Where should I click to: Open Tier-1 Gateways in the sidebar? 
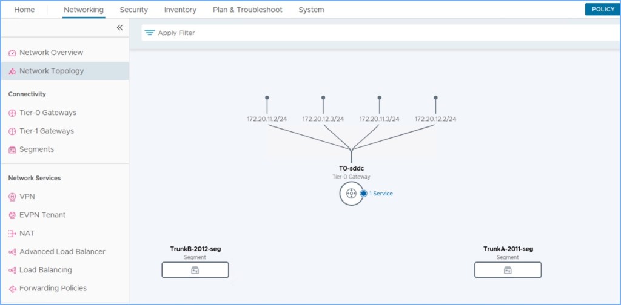tap(46, 131)
